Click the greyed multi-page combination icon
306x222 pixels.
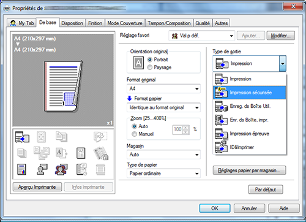[x=42, y=153]
